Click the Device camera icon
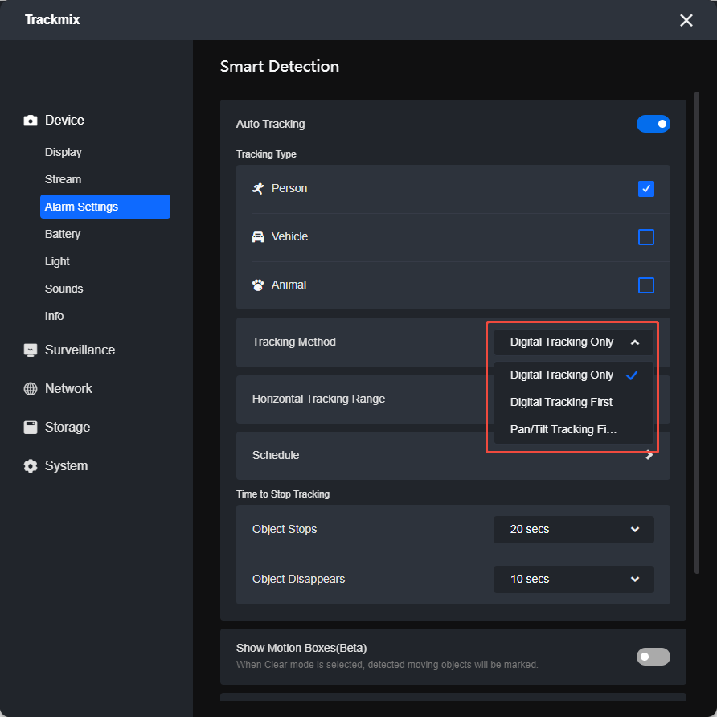The image size is (717, 717). click(x=31, y=121)
